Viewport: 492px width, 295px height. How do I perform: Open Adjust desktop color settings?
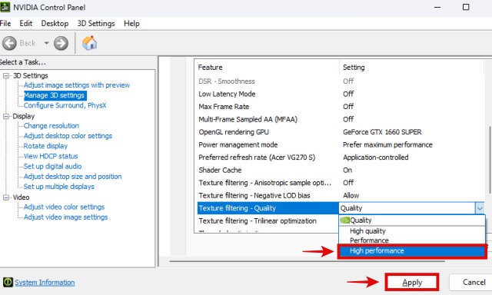(x=68, y=136)
